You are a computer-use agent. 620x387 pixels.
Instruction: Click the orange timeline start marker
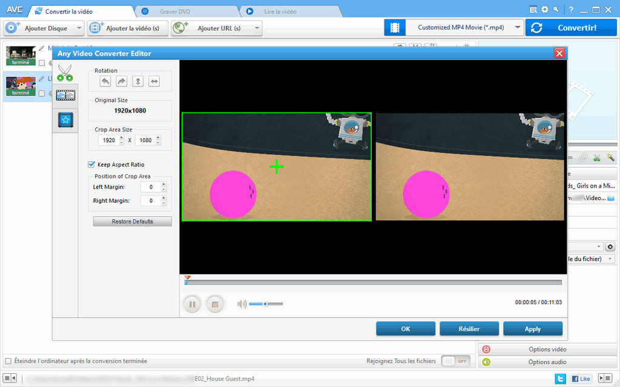pos(188,278)
